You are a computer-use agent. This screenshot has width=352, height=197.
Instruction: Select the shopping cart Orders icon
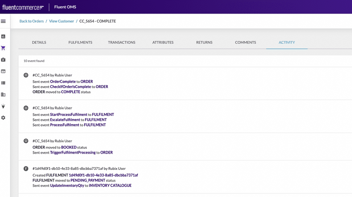tap(3, 48)
